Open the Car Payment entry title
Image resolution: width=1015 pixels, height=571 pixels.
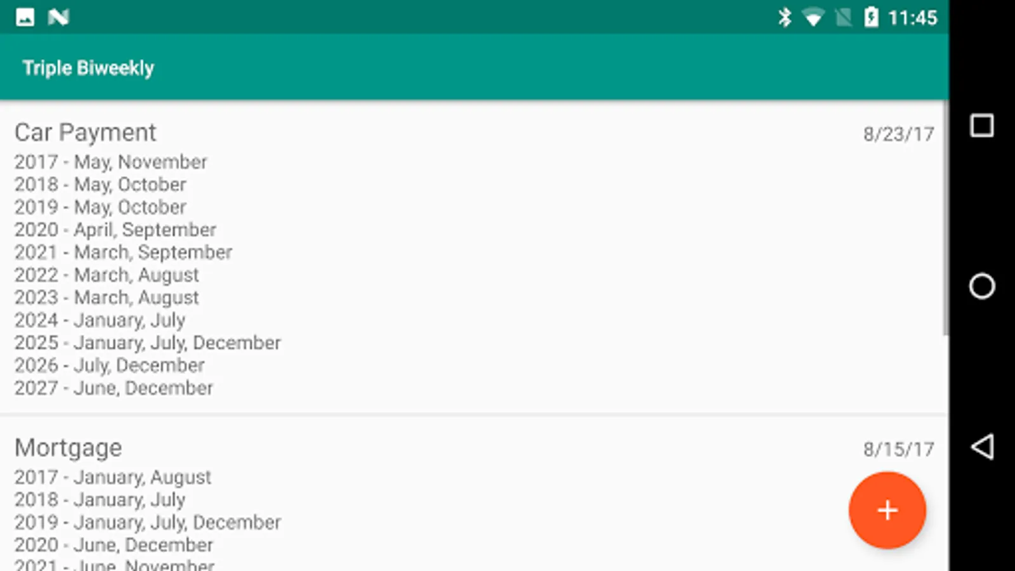coord(85,133)
